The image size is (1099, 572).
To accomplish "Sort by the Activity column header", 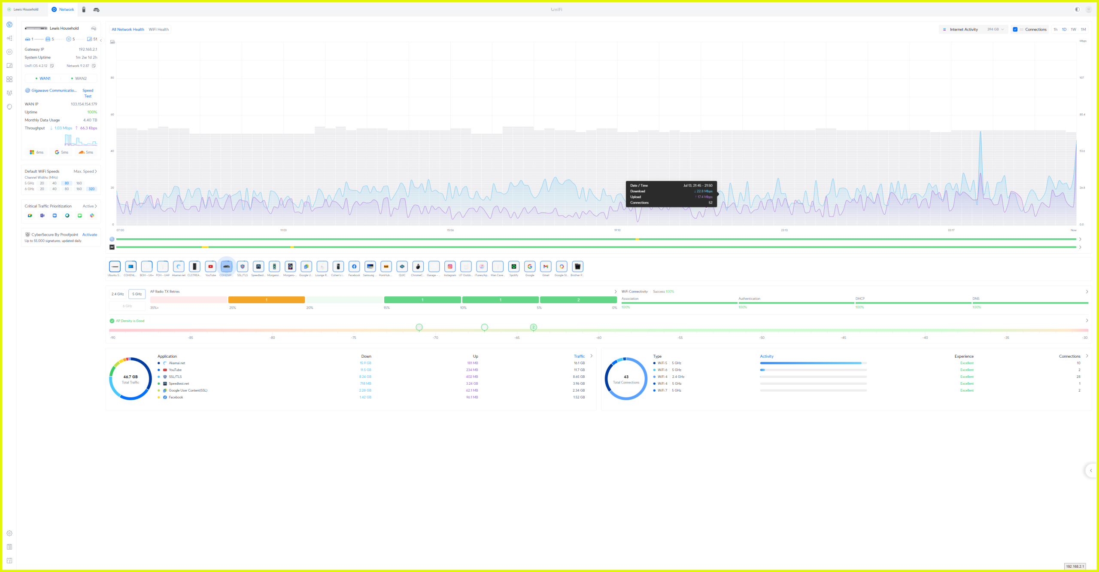I will click(767, 356).
